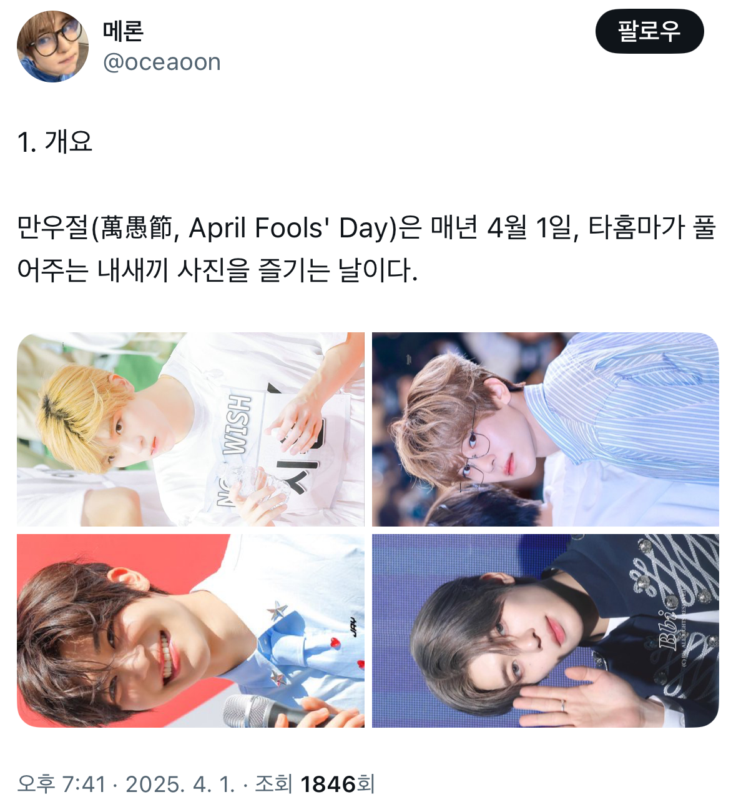736x802 pixels.
Task: Click the JAY watermark on blue shirt
Action: [x=354, y=627]
